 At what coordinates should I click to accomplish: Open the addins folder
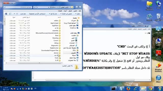tap(57, 21)
